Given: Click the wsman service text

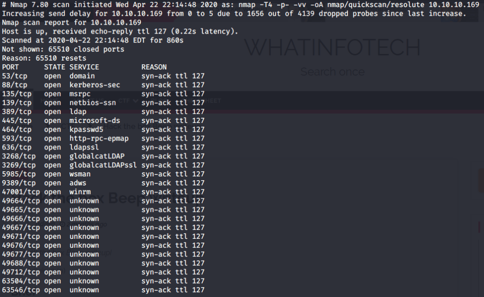Looking at the screenshot, I should pyautogui.click(x=80, y=174).
